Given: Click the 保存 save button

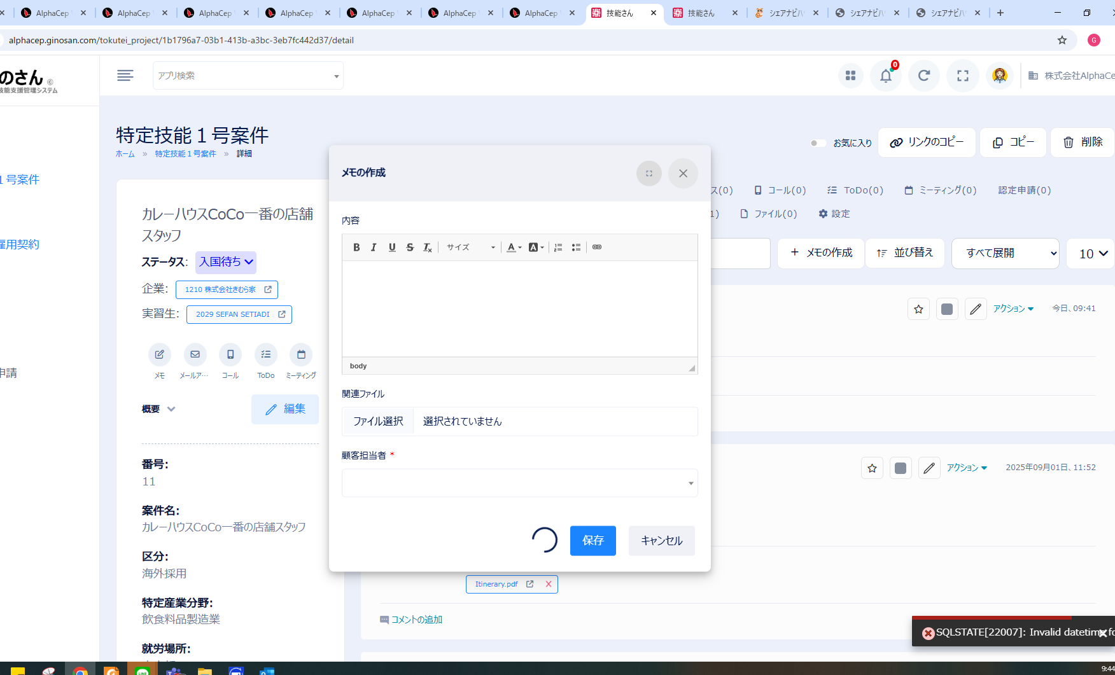Looking at the screenshot, I should 593,541.
